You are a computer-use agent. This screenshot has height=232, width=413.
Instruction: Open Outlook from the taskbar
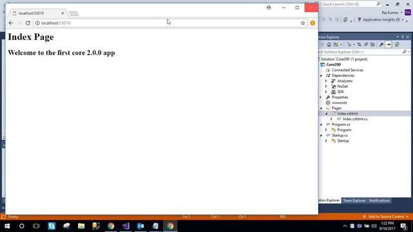(x=141, y=226)
